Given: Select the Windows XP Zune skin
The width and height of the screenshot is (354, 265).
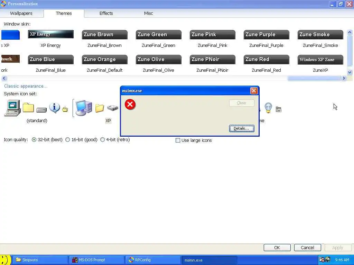Looking at the screenshot, I should [320, 59].
